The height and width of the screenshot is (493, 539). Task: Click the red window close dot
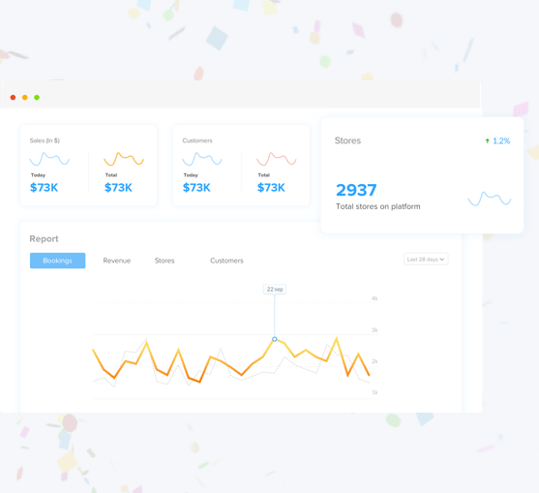tap(13, 98)
